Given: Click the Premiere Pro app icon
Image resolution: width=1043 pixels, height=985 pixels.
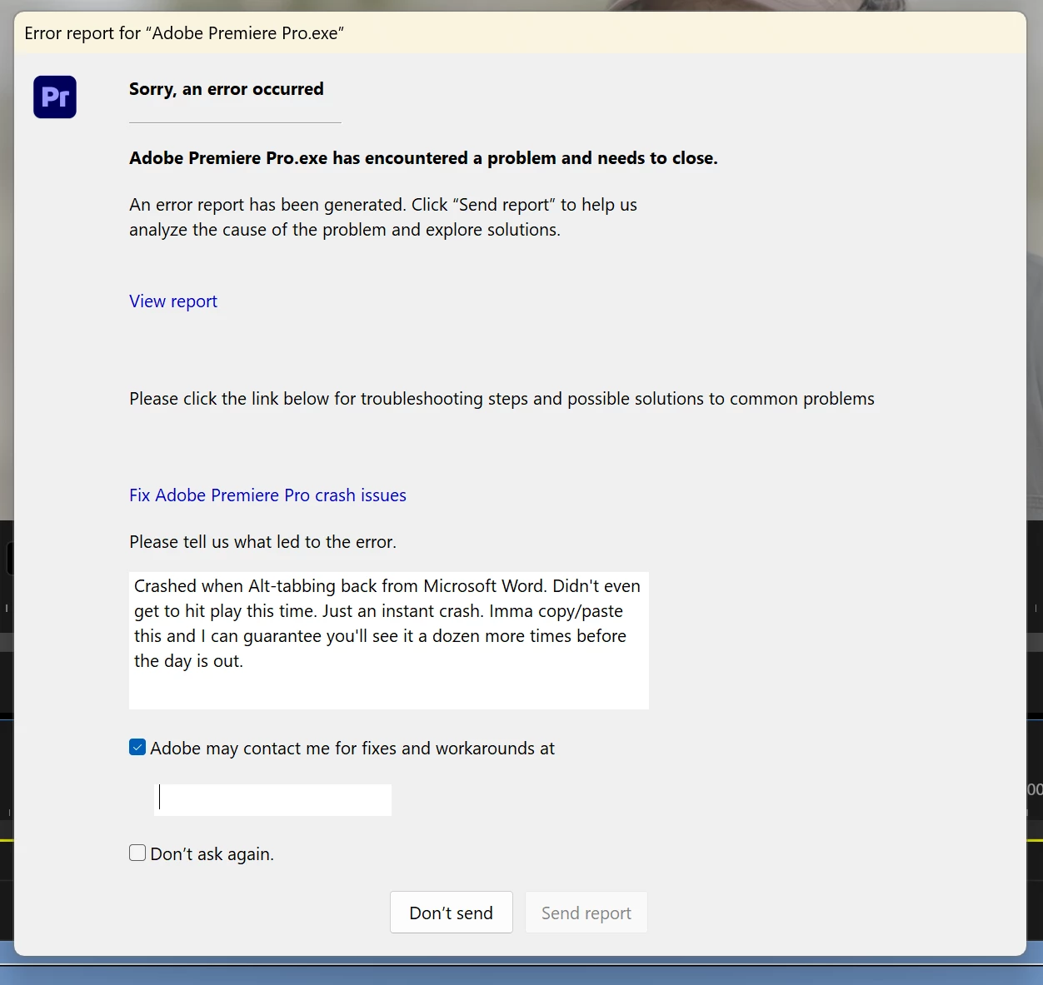Looking at the screenshot, I should 55,97.
